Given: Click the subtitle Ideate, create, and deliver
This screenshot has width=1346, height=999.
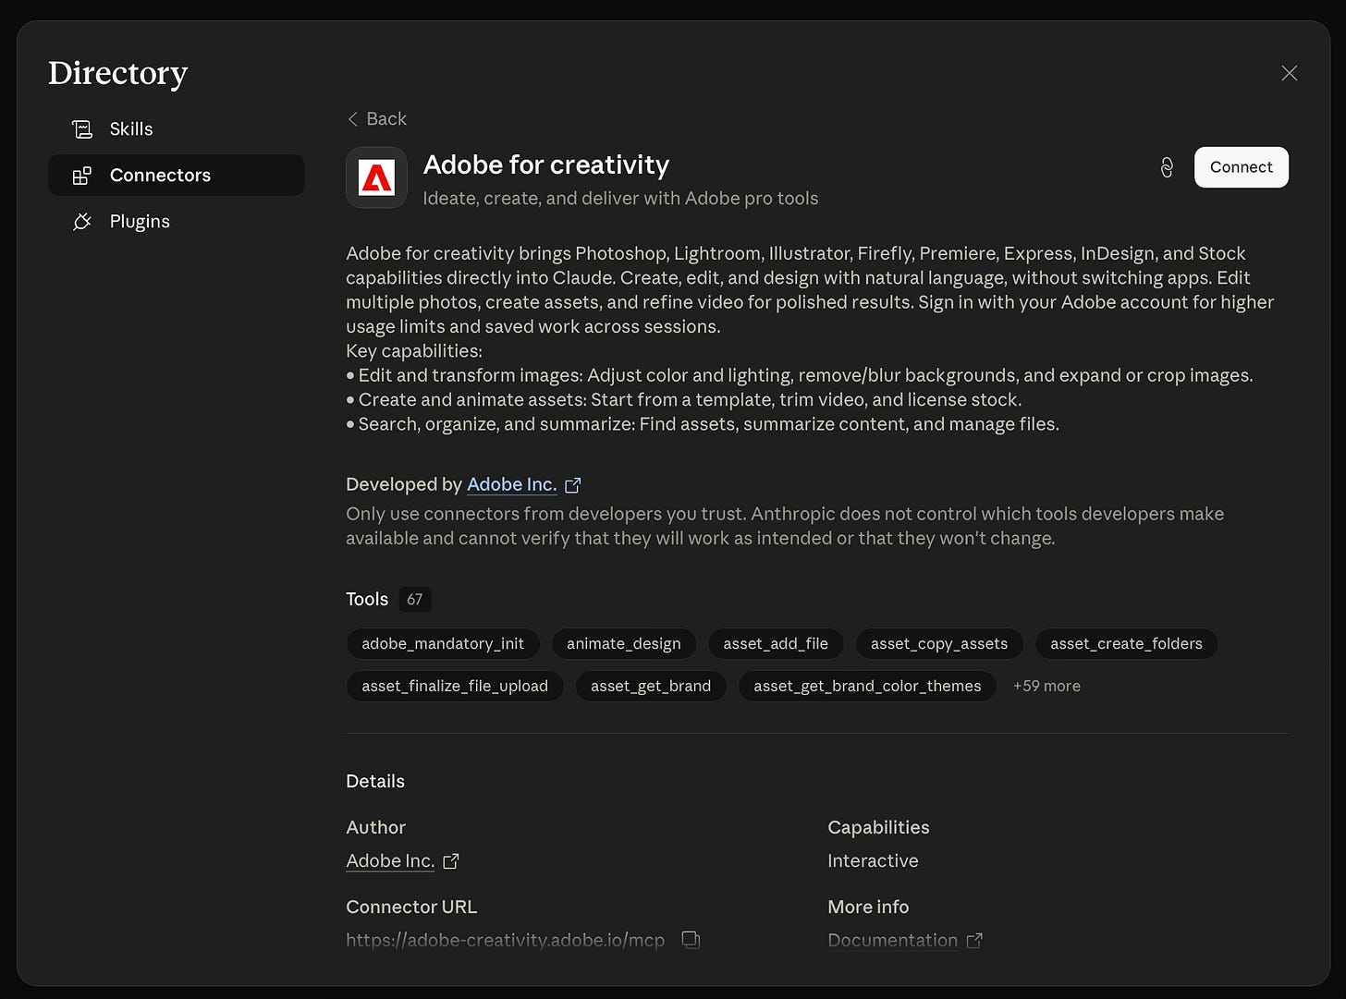Looking at the screenshot, I should click(620, 198).
